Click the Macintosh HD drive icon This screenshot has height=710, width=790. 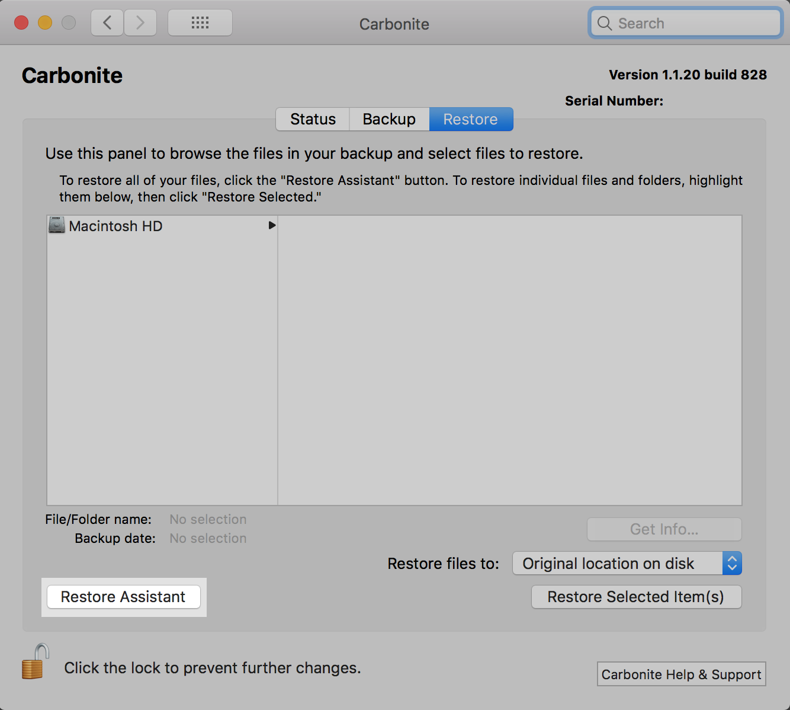57,226
